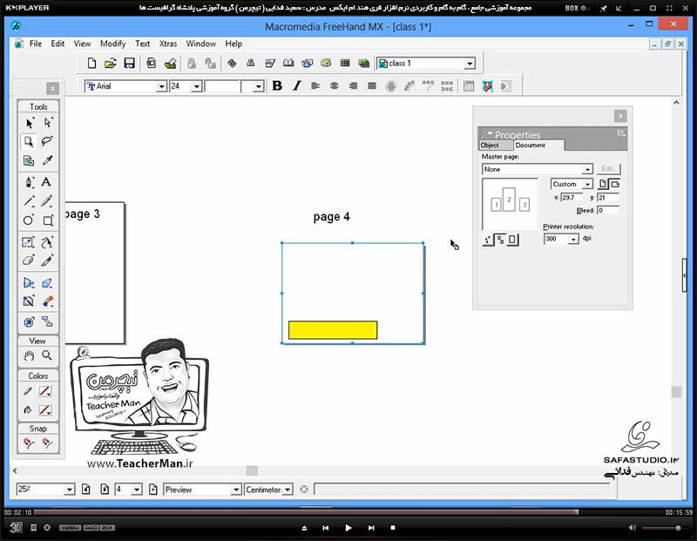This screenshot has width=697, height=541.
Task: Collapse the Properties panel triangle
Action: tap(490, 133)
